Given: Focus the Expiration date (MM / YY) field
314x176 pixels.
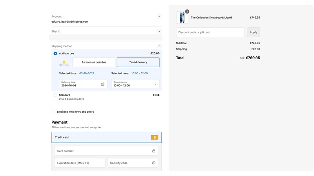Looking at the screenshot, I should click(80, 163).
